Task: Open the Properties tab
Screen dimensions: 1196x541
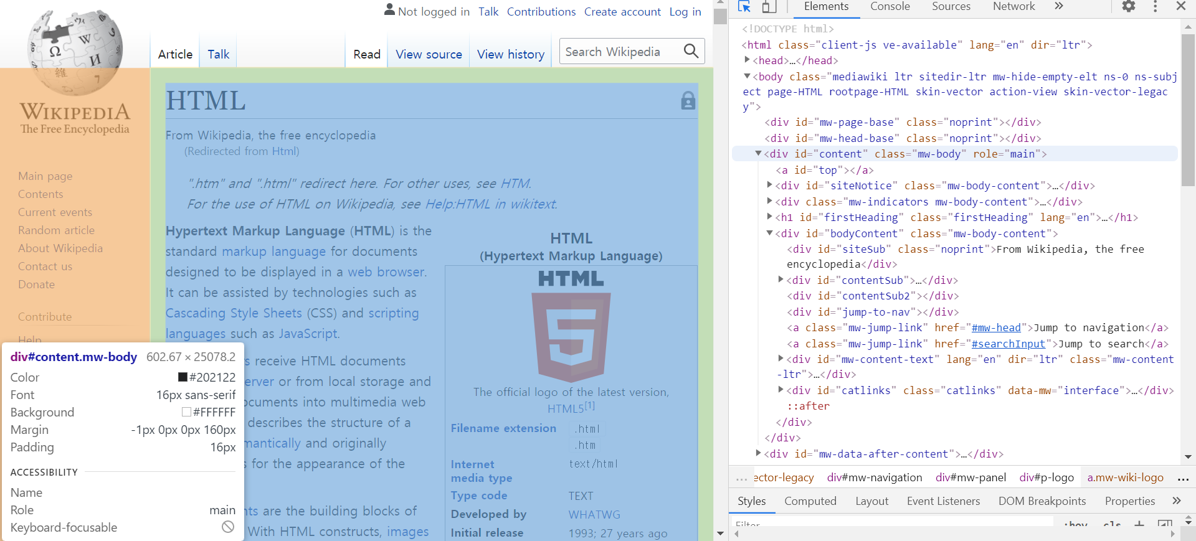Action: 1129,501
